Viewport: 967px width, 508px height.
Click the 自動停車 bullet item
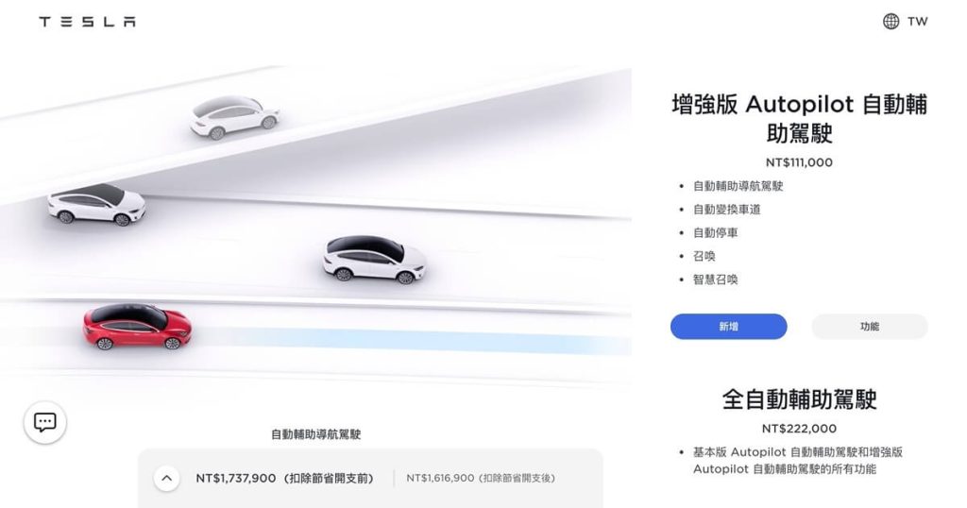pos(716,233)
